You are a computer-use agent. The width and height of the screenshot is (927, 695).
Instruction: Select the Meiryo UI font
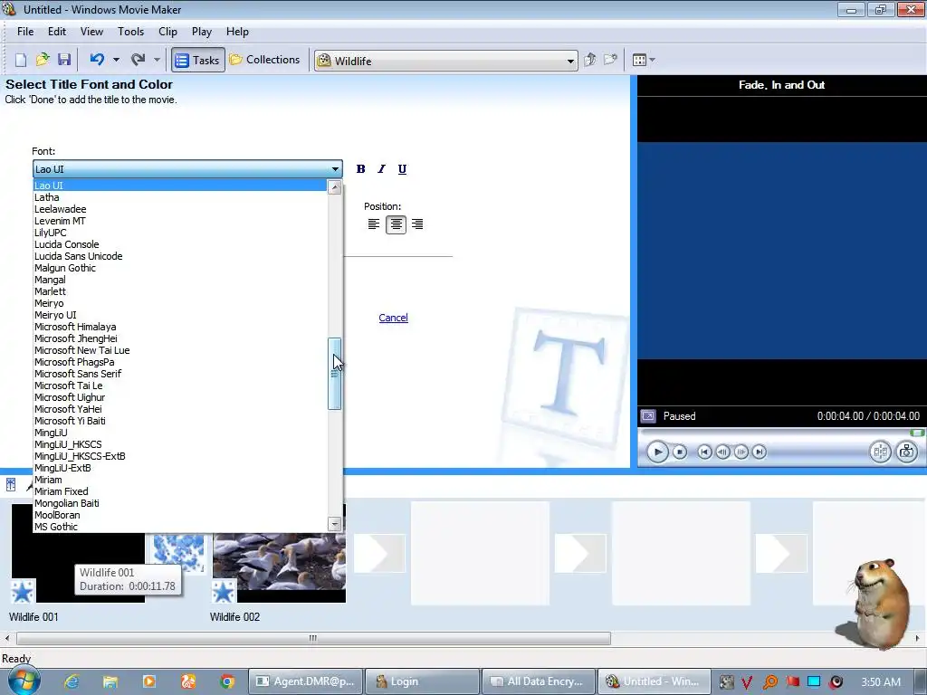click(180, 315)
